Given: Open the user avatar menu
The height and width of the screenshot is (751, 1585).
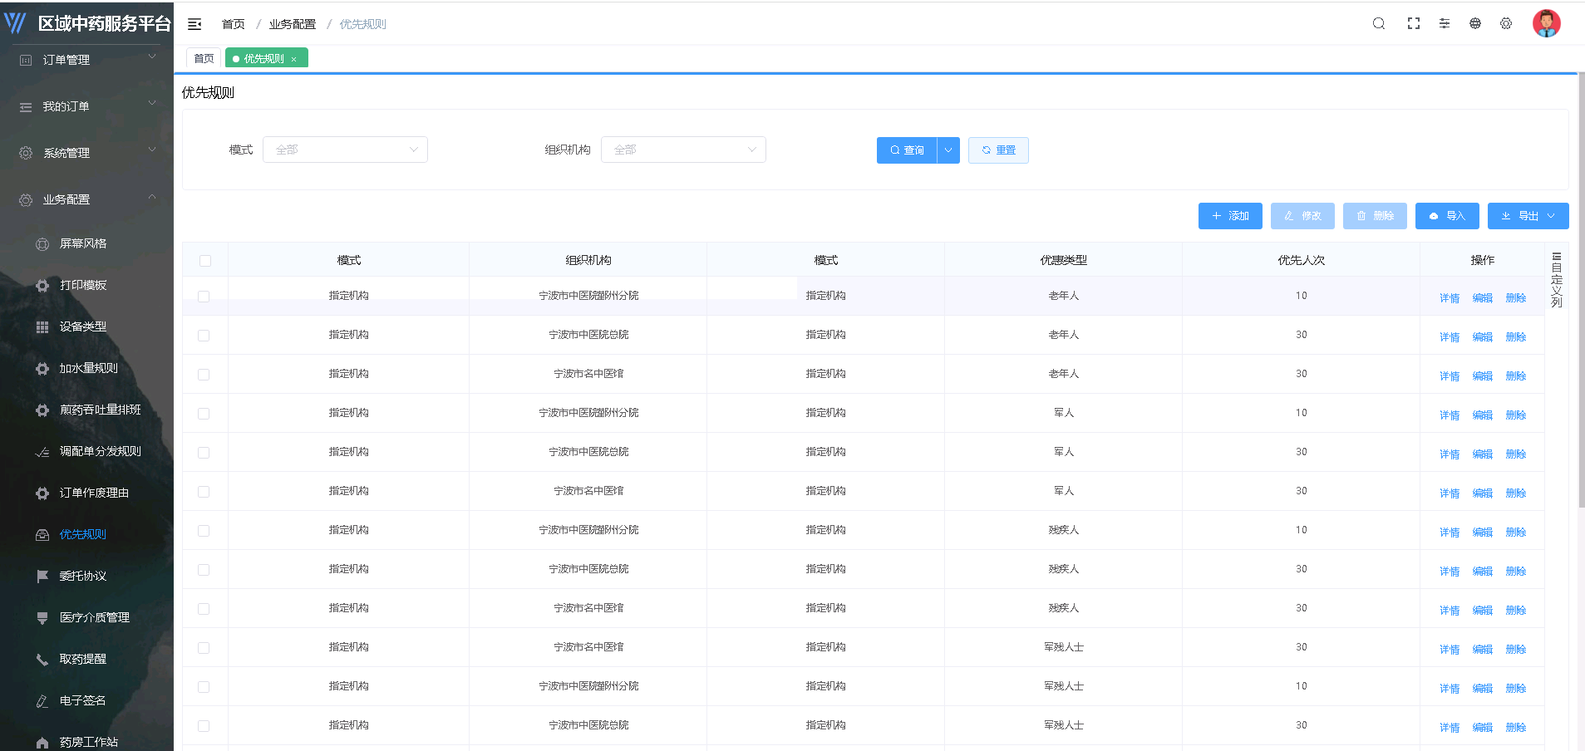Looking at the screenshot, I should point(1547,23).
